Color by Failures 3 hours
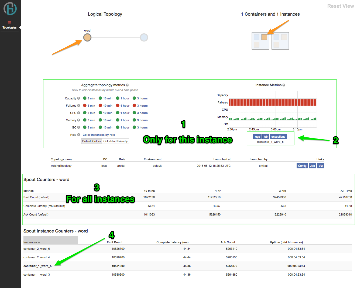The height and width of the screenshot is (288, 357). (x=140, y=106)
